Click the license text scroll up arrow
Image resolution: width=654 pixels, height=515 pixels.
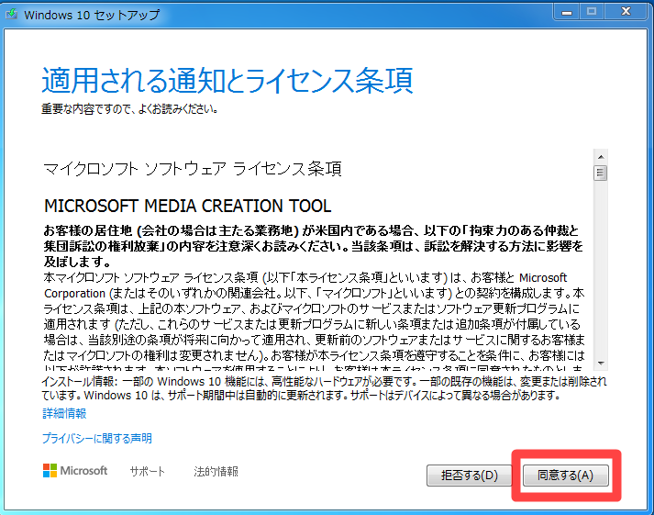tap(601, 157)
